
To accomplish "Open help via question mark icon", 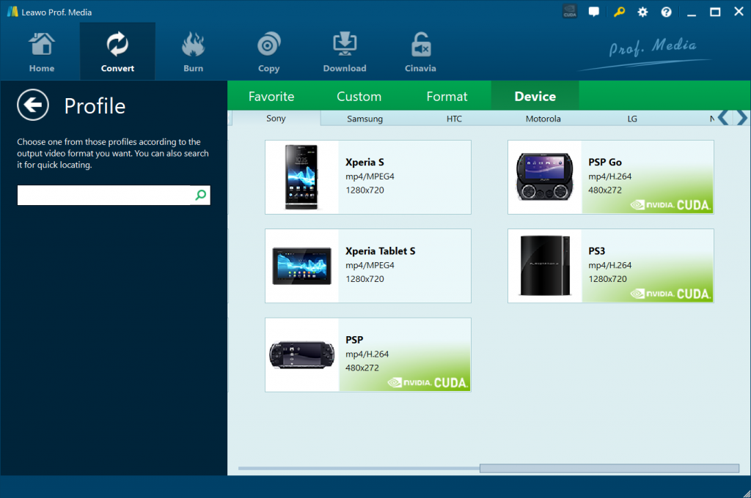I will coord(666,12).
